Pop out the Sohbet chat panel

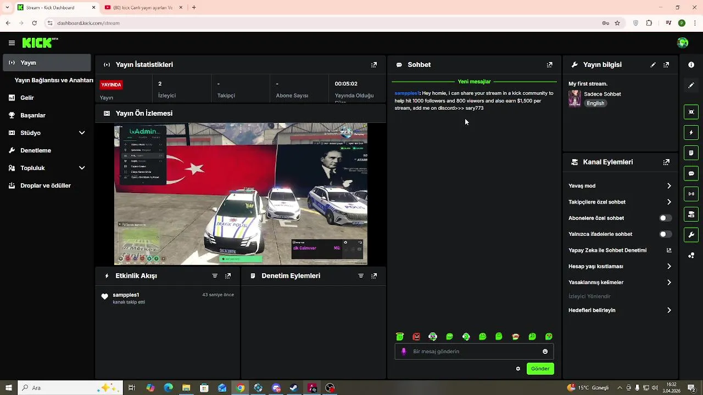[x=550, y=65]
